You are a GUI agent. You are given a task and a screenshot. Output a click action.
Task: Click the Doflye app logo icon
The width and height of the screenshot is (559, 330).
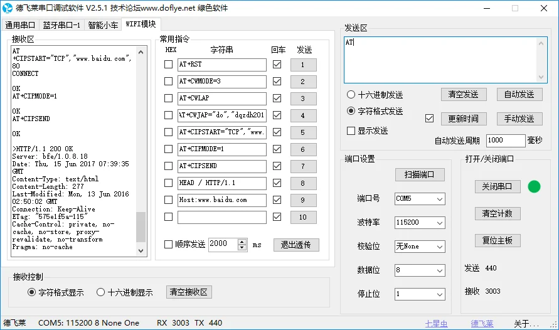pyautogui.click(x=8, y=8)
